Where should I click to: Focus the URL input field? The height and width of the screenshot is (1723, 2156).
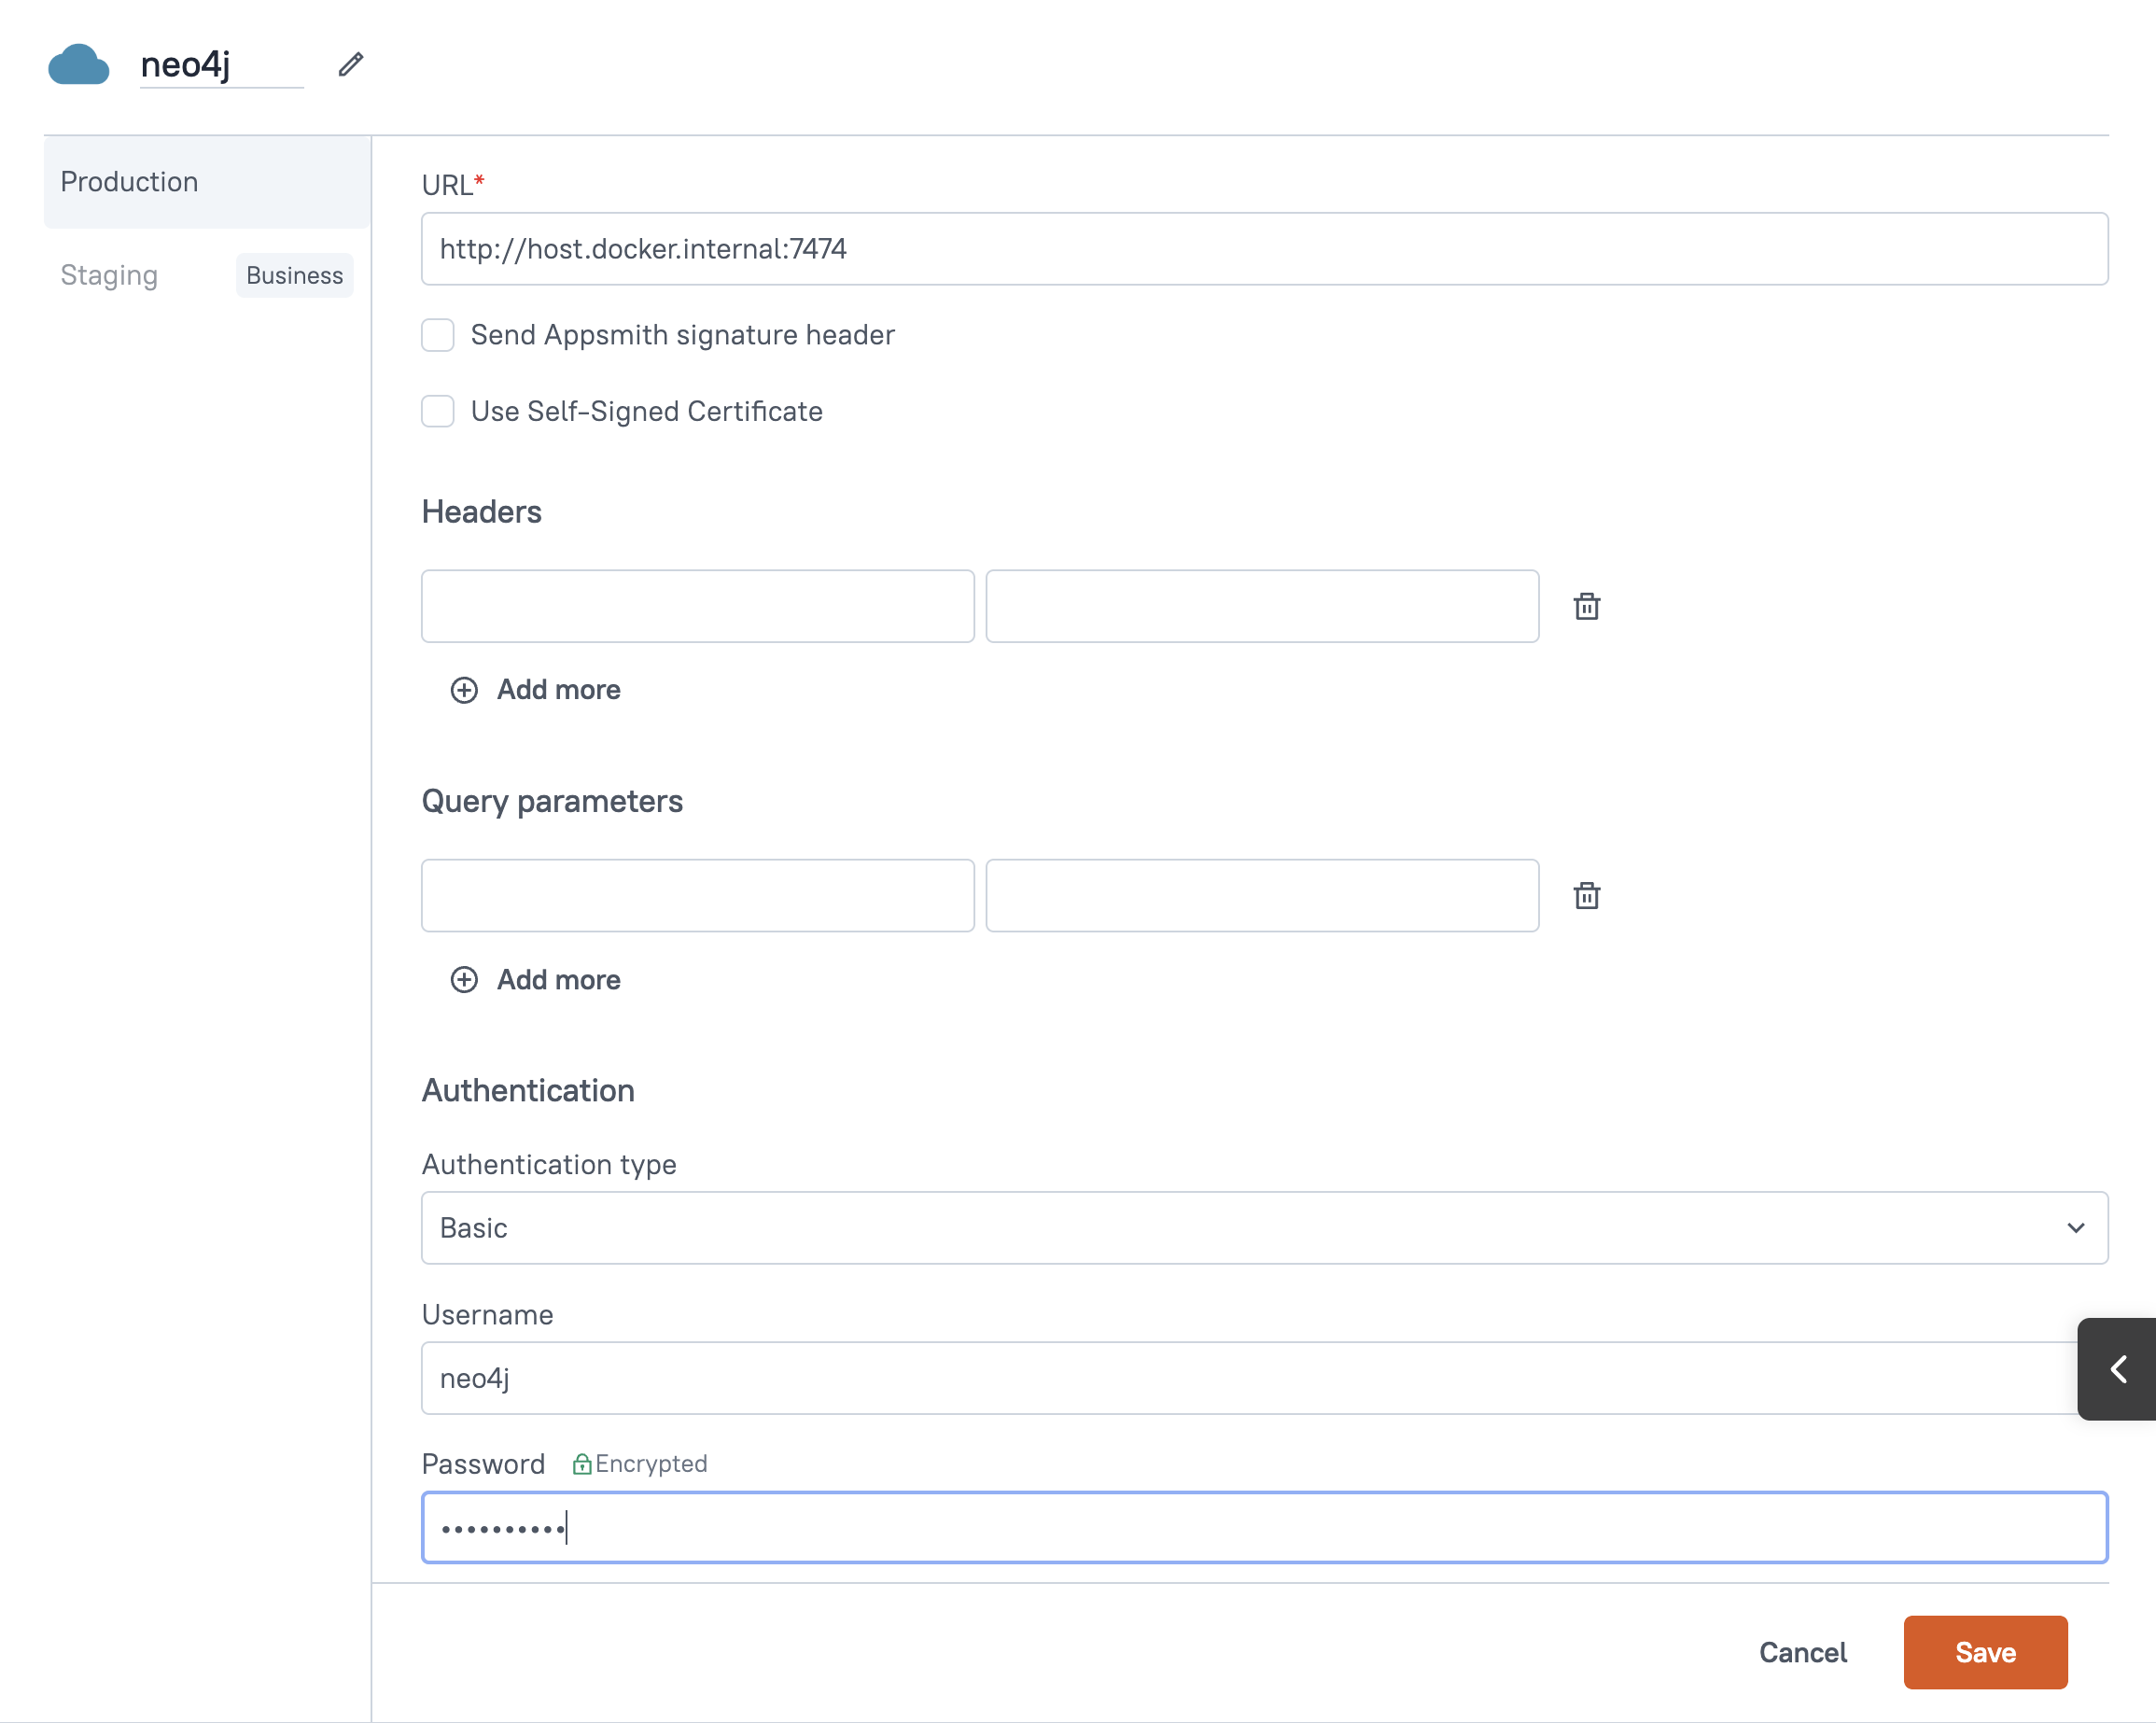1264,249
